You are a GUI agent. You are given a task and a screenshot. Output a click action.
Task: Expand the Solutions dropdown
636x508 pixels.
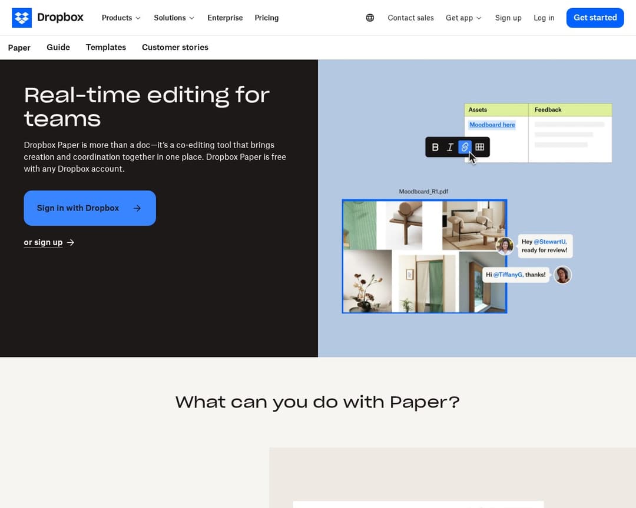click(x=174, y=18)
